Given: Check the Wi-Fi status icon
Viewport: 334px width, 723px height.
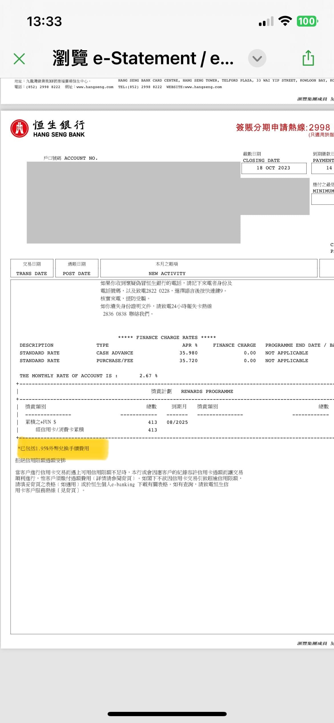Looking at the screenshot, I should coord(285,21).
